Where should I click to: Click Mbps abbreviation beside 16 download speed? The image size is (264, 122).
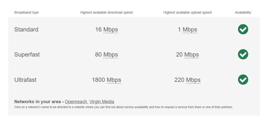click(x=111, y=30)
